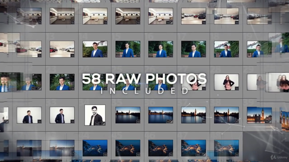The image size is (289, 162).
Task: Click first metadata badge on black and white portrait
Action: tap(97, 124)
